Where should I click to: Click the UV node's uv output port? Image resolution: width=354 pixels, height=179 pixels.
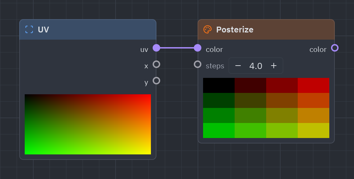pos(156,48)
